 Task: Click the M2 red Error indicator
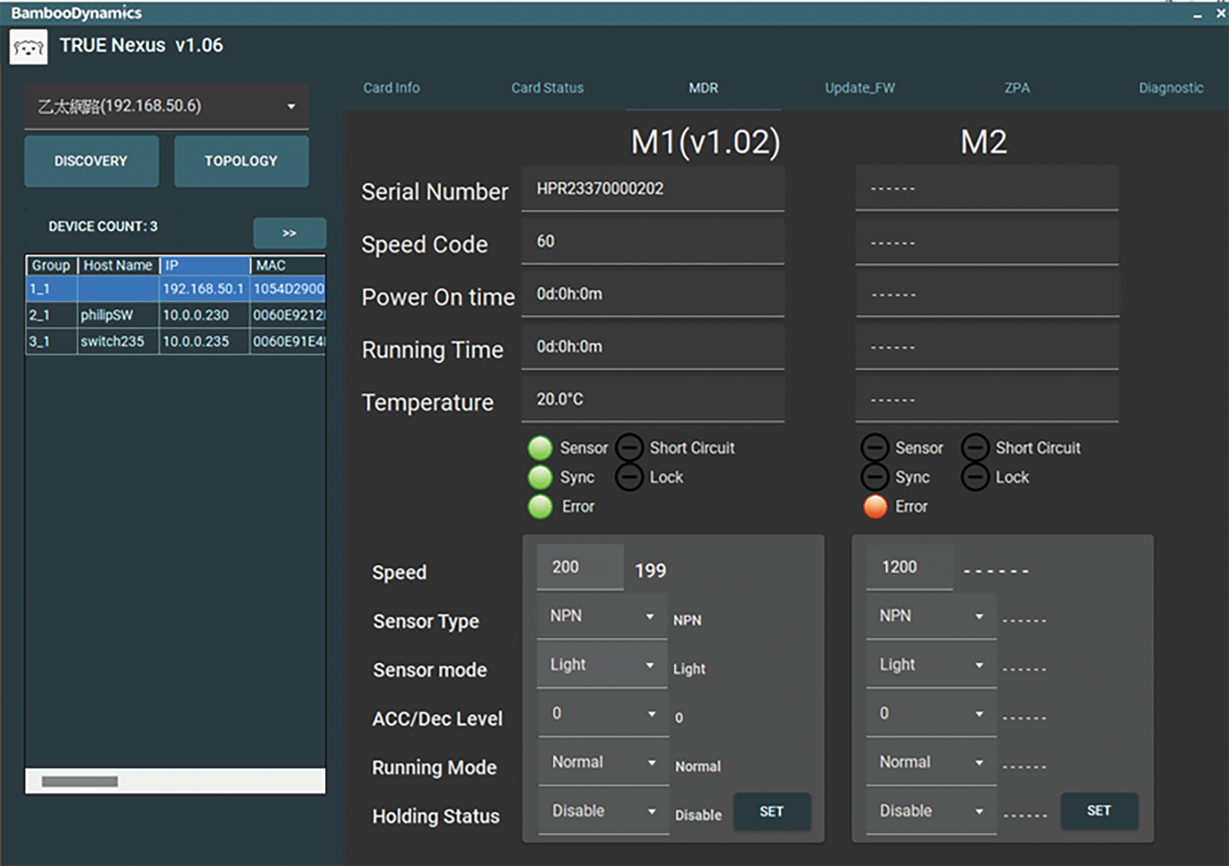875,507
